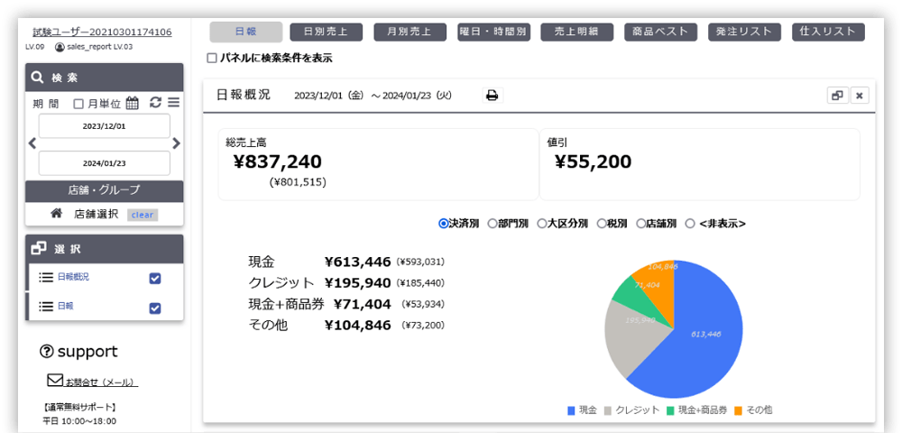Close the 日報概況 panel with X button
Screen dimensions: 902x433
coord(860,96)
